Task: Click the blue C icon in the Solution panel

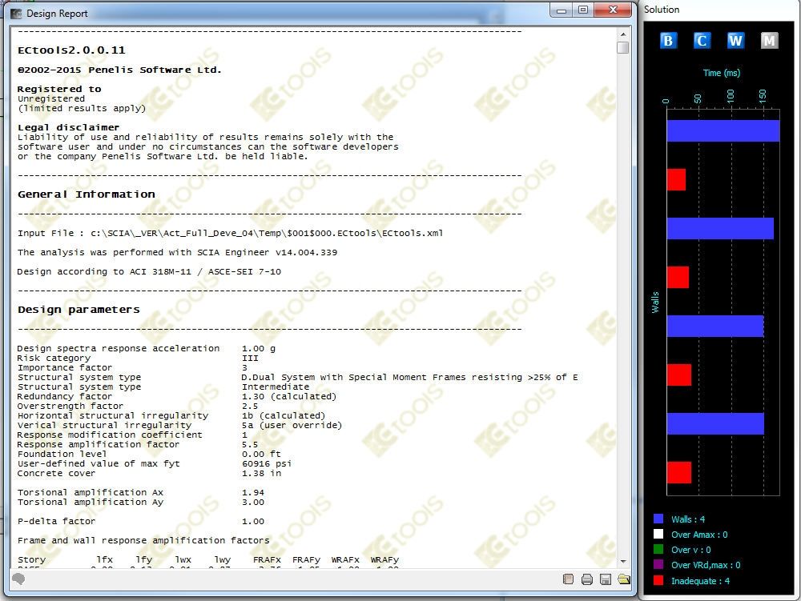Action: 702,40
